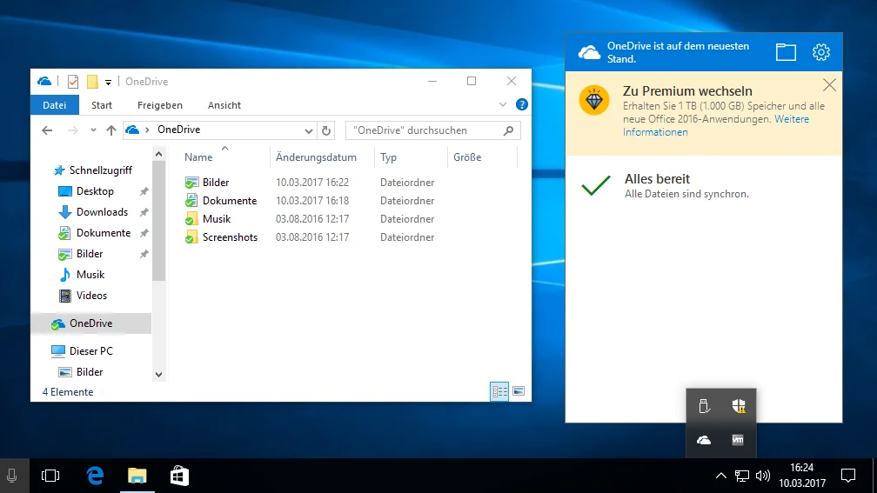Click the Properties quick access toolbar icon
Screen dimensions: 877x493
[73, 82]
